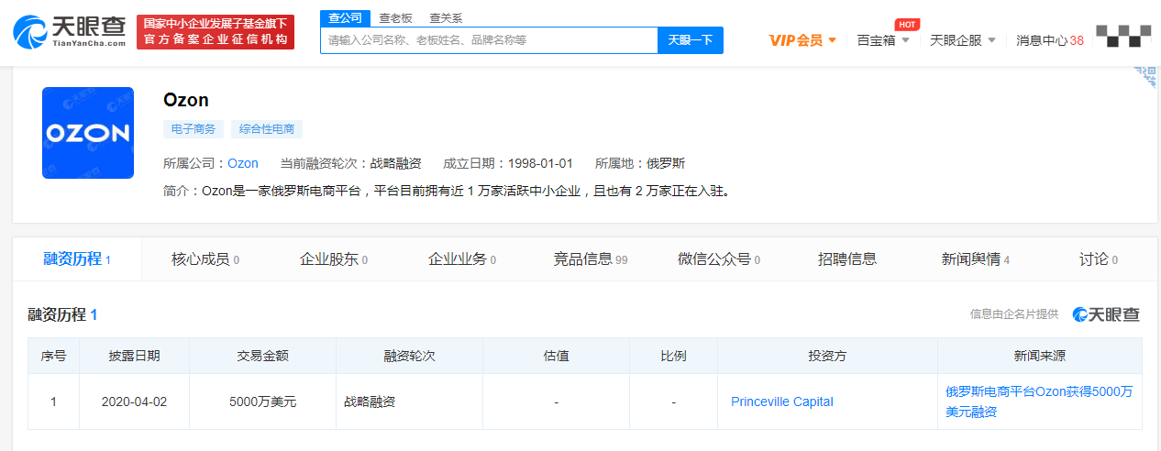Open the Ozon affiliated company link
Screen dimensions: 1161x451
point(243,163)
